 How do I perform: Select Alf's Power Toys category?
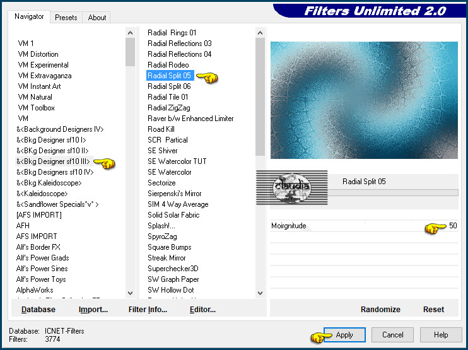(41, 279)
